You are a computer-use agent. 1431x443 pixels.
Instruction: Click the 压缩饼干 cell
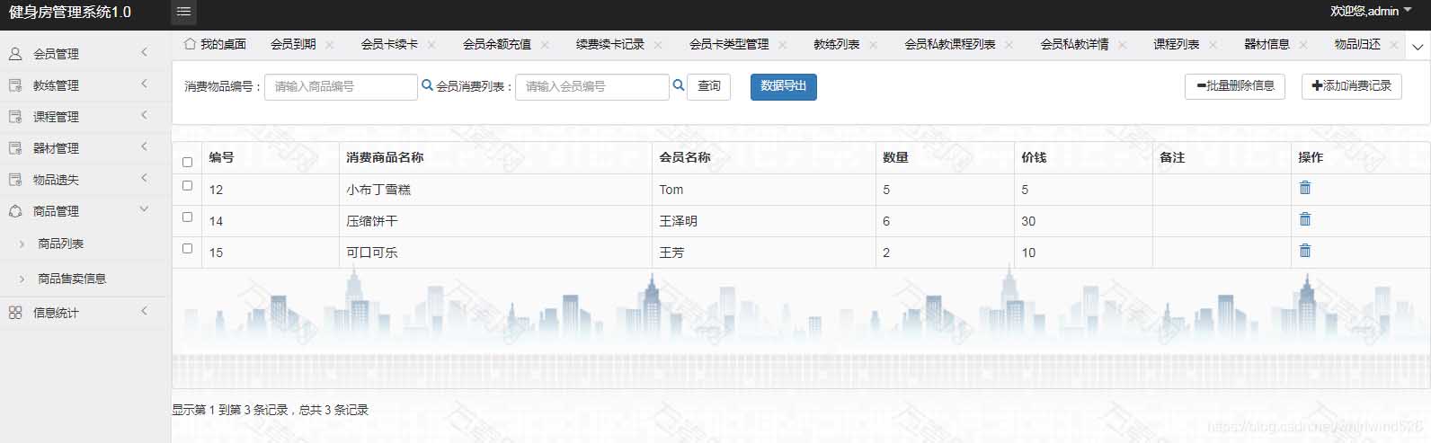pos(495,221)
